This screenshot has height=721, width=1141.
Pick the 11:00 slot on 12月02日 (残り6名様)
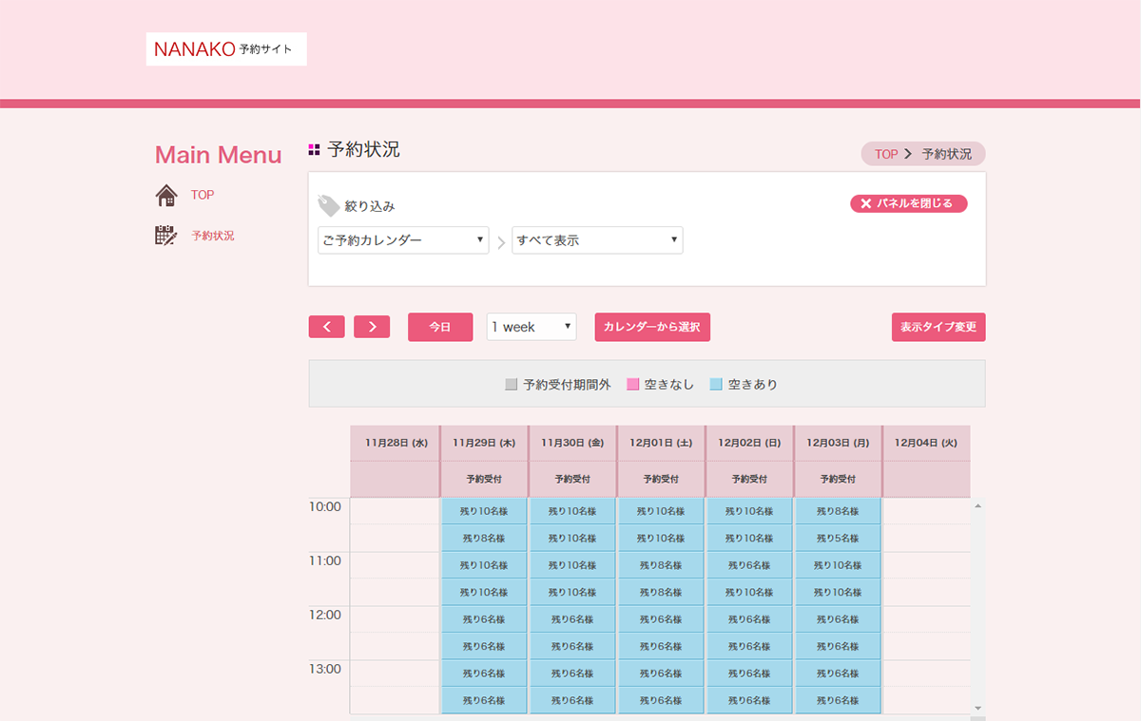pyautogui.click(x=749, y=565)
